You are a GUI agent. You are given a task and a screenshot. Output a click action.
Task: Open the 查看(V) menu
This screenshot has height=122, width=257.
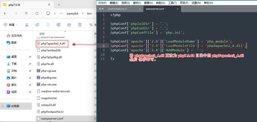[148, 3]
